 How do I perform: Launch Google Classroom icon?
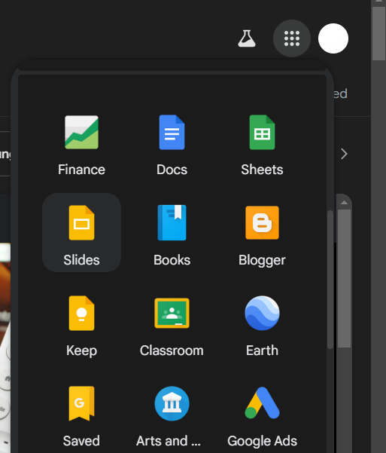coord(172,313)
